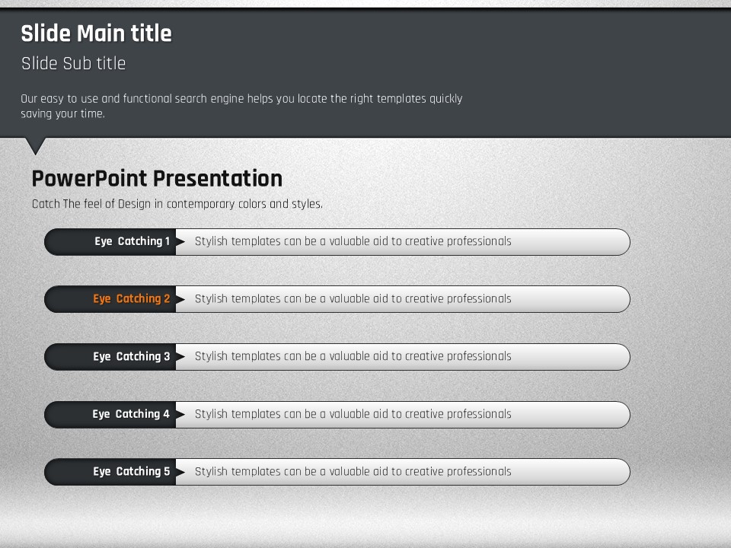
Task: Select the "Slide Sub title" text
Action: point(73,63)
